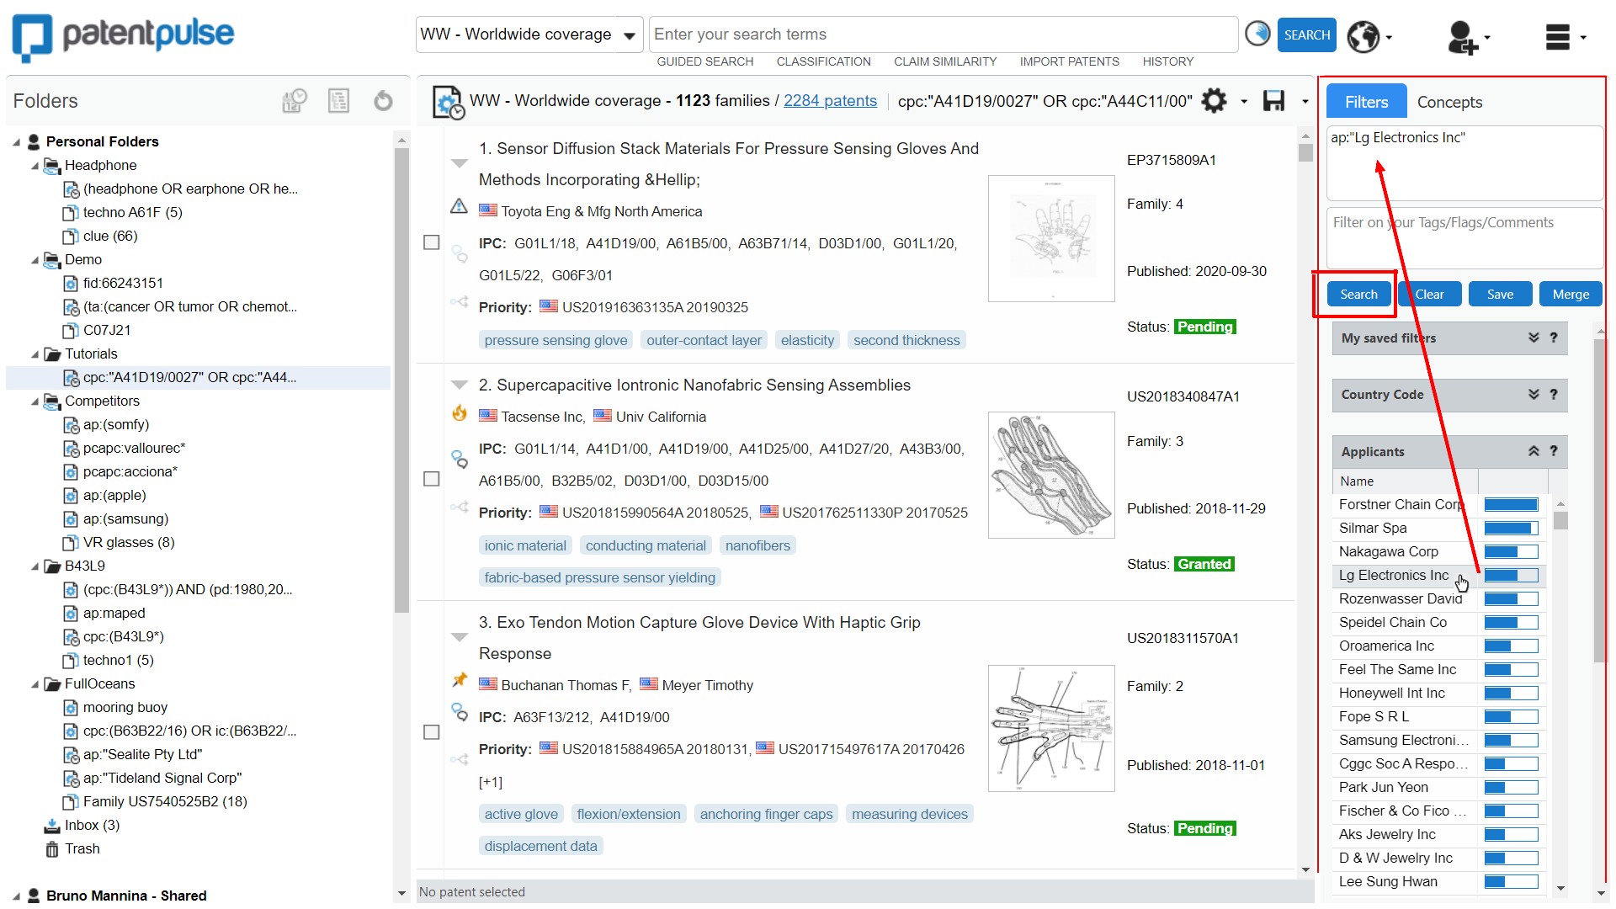
Task: Tick checkbox for Exo Tendon Motion Capture result
Action: tap(432, 732)
